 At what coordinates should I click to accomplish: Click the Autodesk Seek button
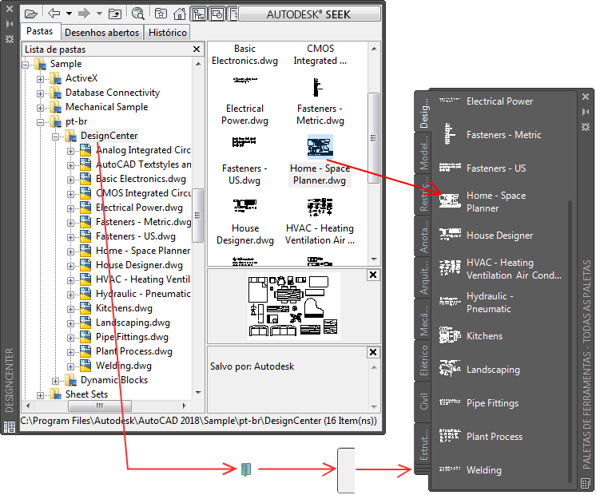click(x=309, y=14)
